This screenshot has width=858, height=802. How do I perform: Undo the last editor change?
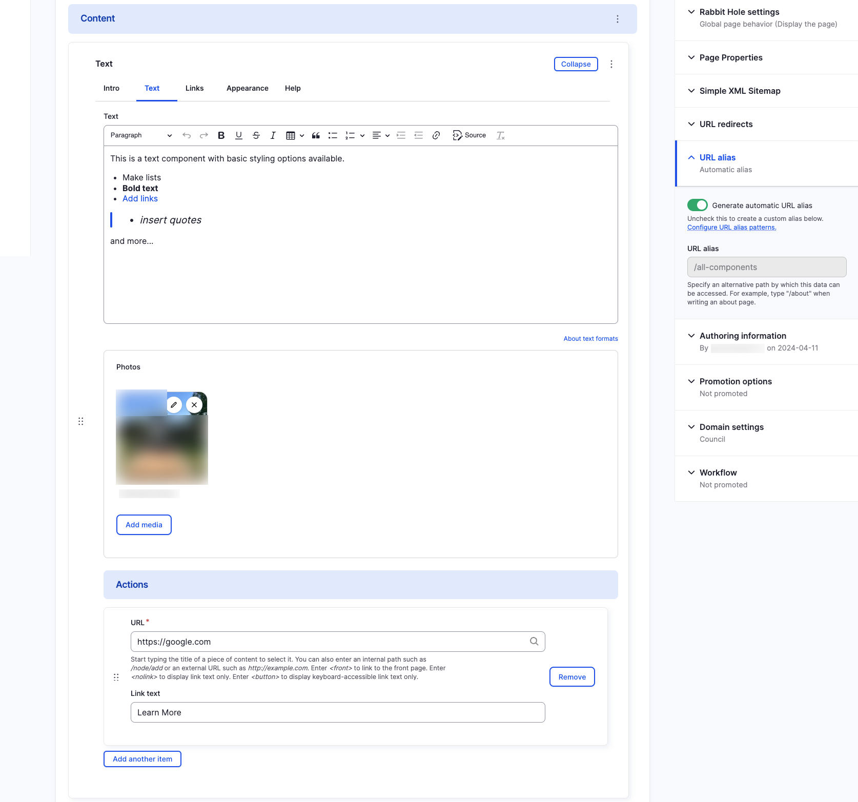[187, 135]
